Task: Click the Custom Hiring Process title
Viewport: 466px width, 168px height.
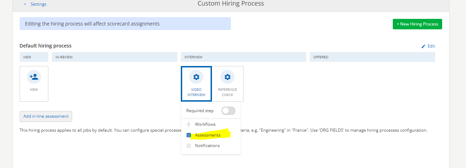Action: click(x=231, y=4)
